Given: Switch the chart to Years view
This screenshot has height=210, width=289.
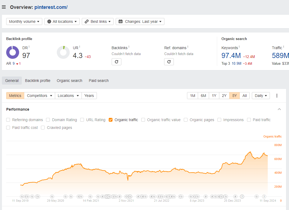Looking at the screenshot, I should [x=89, y=96].
